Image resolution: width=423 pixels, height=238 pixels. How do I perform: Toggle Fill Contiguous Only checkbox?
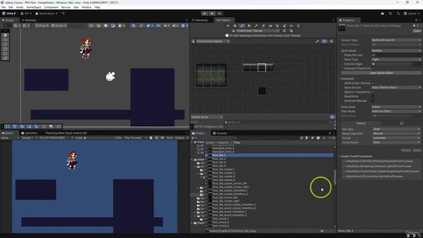coord(225,126)
